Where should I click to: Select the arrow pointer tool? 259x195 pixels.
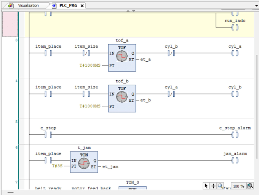pos(206,186)
